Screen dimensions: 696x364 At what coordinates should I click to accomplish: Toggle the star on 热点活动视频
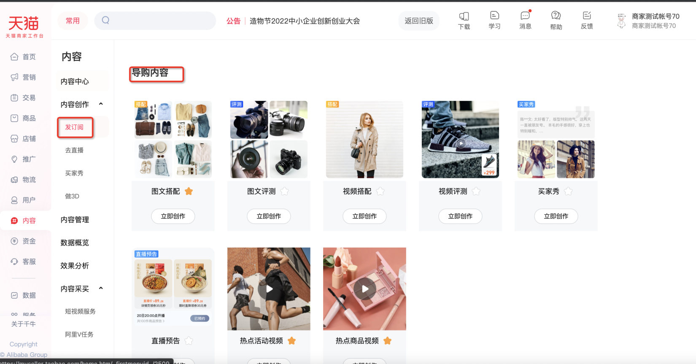point(291,341)
